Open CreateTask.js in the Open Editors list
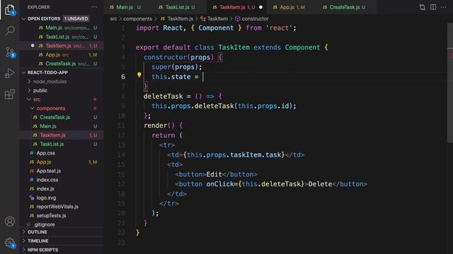Viewport: 453px width, 254px height. tap(62, 64)
